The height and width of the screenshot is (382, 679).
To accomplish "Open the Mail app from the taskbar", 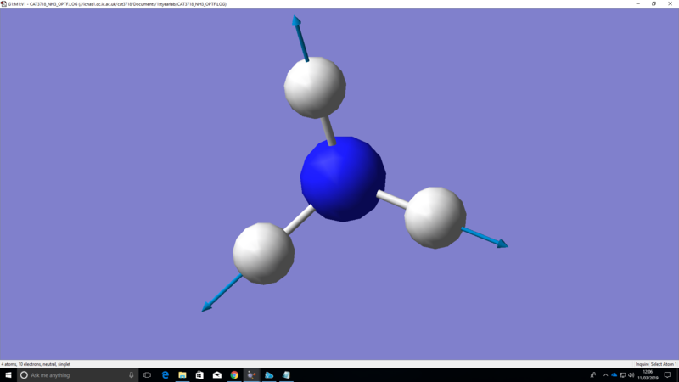I will 217,375.
